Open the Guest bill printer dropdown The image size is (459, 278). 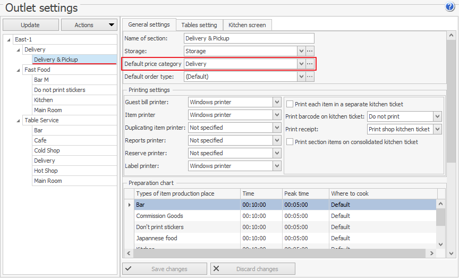coord(277,102)
